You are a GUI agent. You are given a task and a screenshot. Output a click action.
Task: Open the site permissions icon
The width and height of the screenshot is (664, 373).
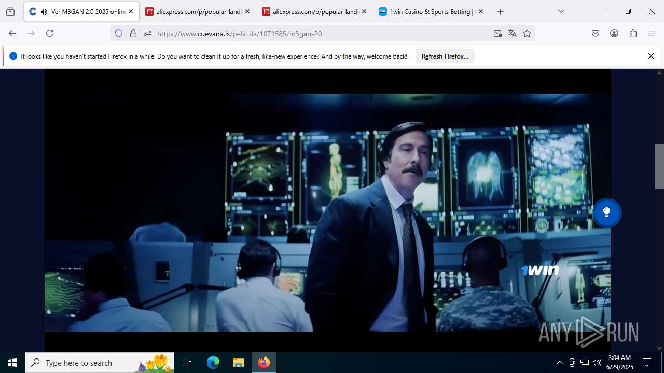(148, 33)
